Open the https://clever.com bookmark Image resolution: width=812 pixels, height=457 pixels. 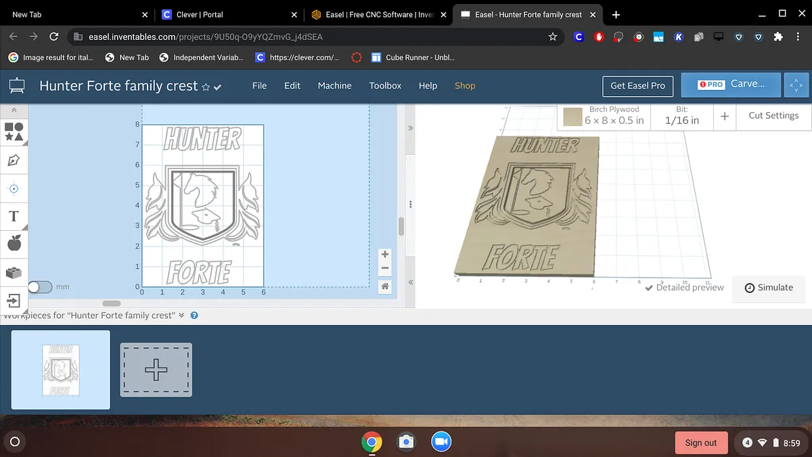point(297,58)
